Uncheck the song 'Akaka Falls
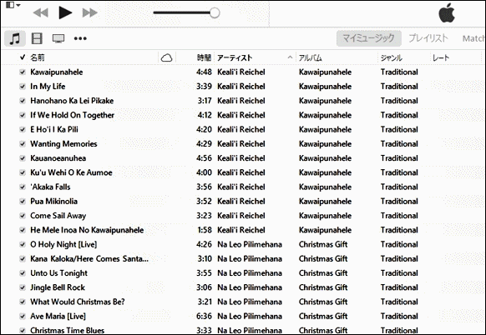 coord(23,187)
